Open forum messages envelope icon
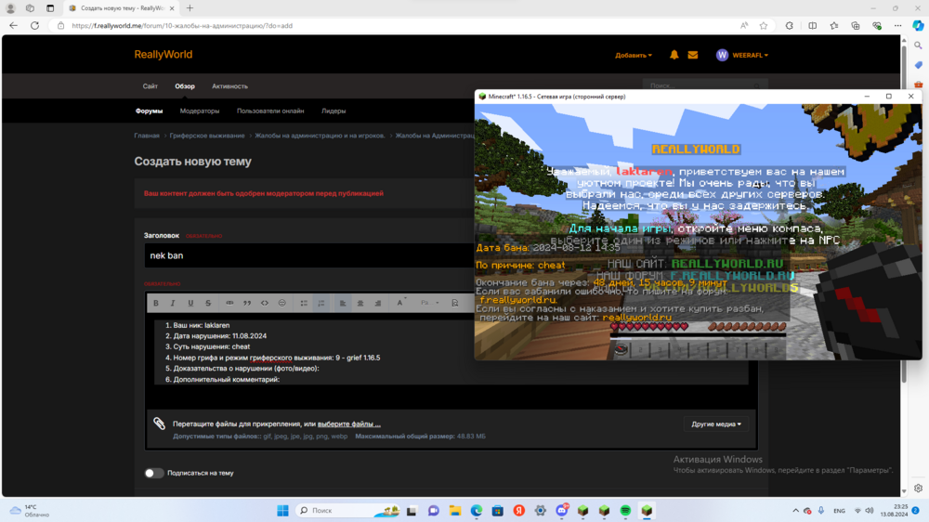The width and height of the screenshot is (929, 522). pyautogui.click(x=693, y=55)
